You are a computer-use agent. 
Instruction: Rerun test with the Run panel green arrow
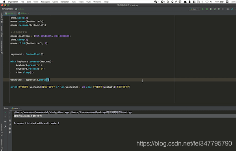click(6, 112)
